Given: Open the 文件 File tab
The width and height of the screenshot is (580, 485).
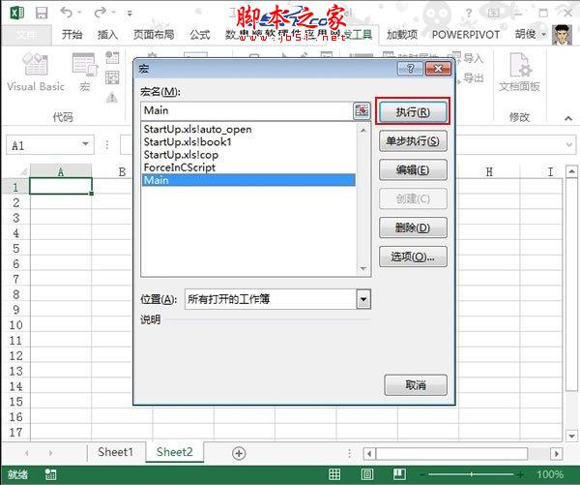Looking at the screenshot, I should [27, 35].
